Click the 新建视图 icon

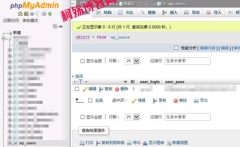coord(169,143)
